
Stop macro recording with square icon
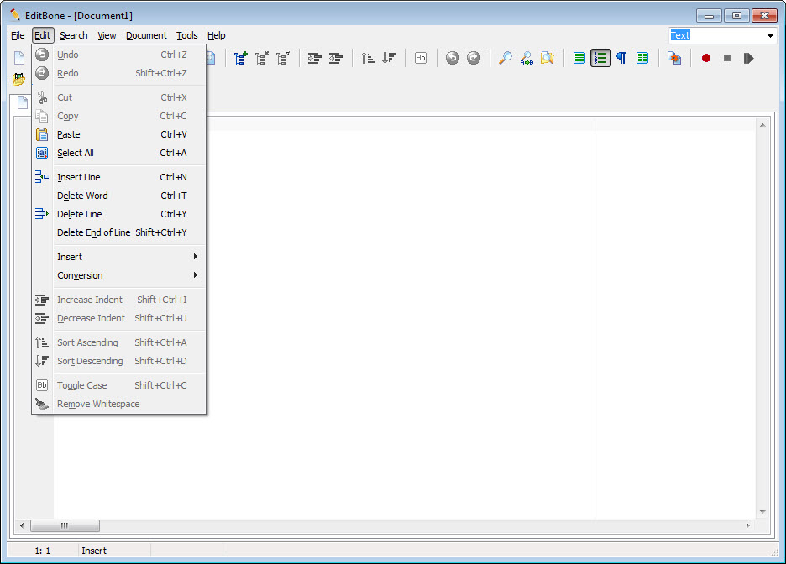pyautogui.click(x=727, y=58)
